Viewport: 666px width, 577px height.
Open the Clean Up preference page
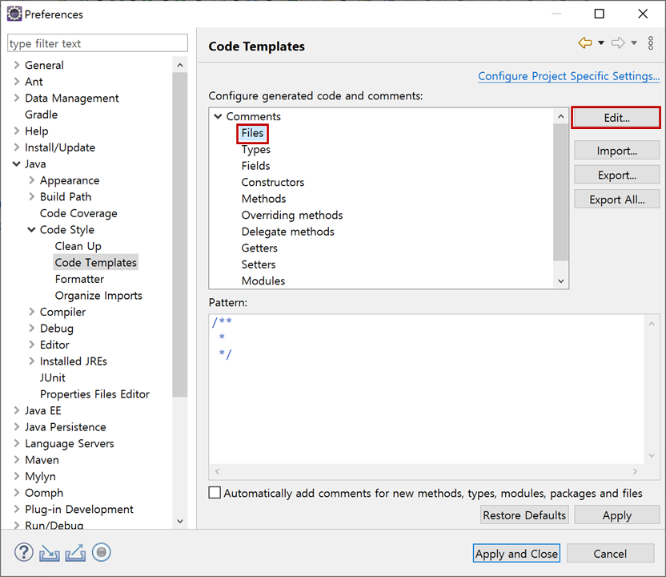(78, 246)
